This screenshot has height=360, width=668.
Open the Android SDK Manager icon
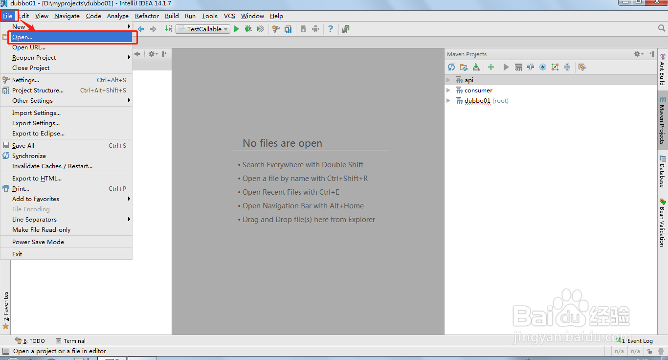pyautogui.click(x=303, y=29)
